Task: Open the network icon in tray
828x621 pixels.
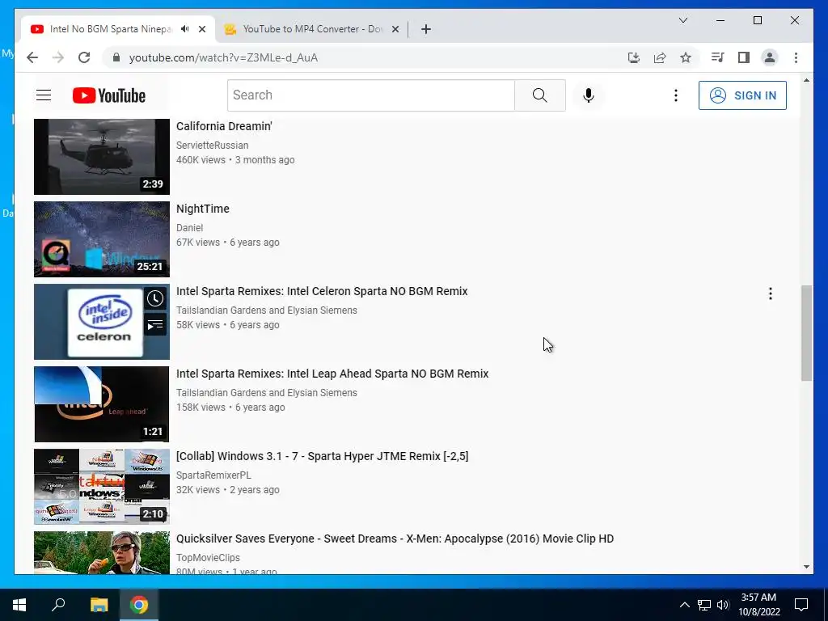Action: [704, 605]
